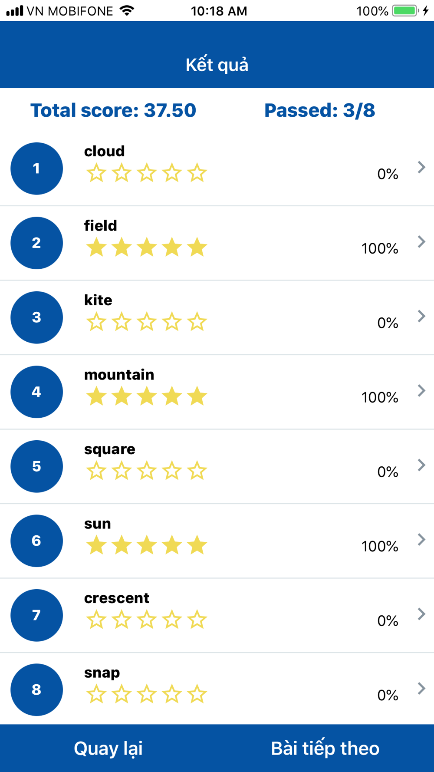The image size is (434, 772).
Task: Tap the number 1 circle for cloud
Action: coord(36,168)
